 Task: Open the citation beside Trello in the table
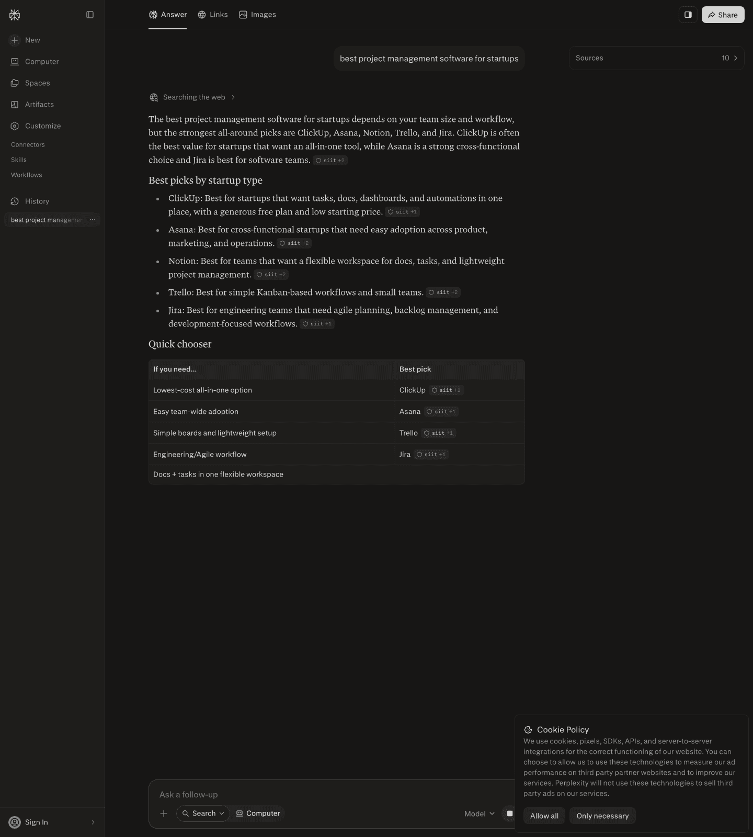point(438,433)
